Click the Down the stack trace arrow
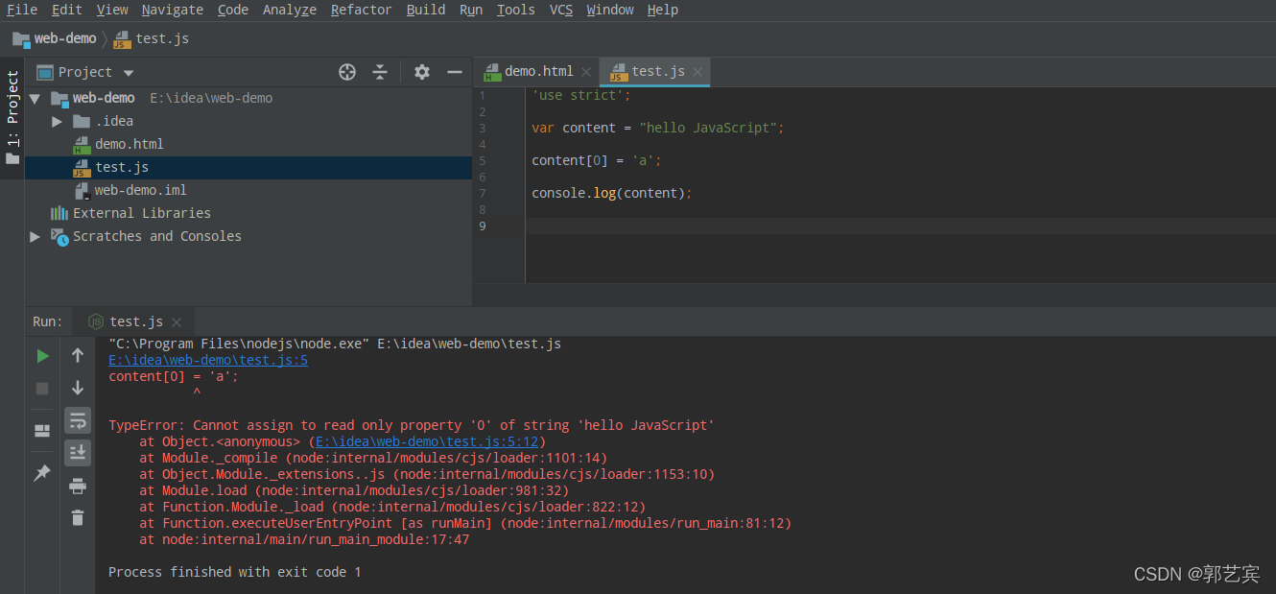The height and width of the screenshot is (594, 1276). (78, 388)
